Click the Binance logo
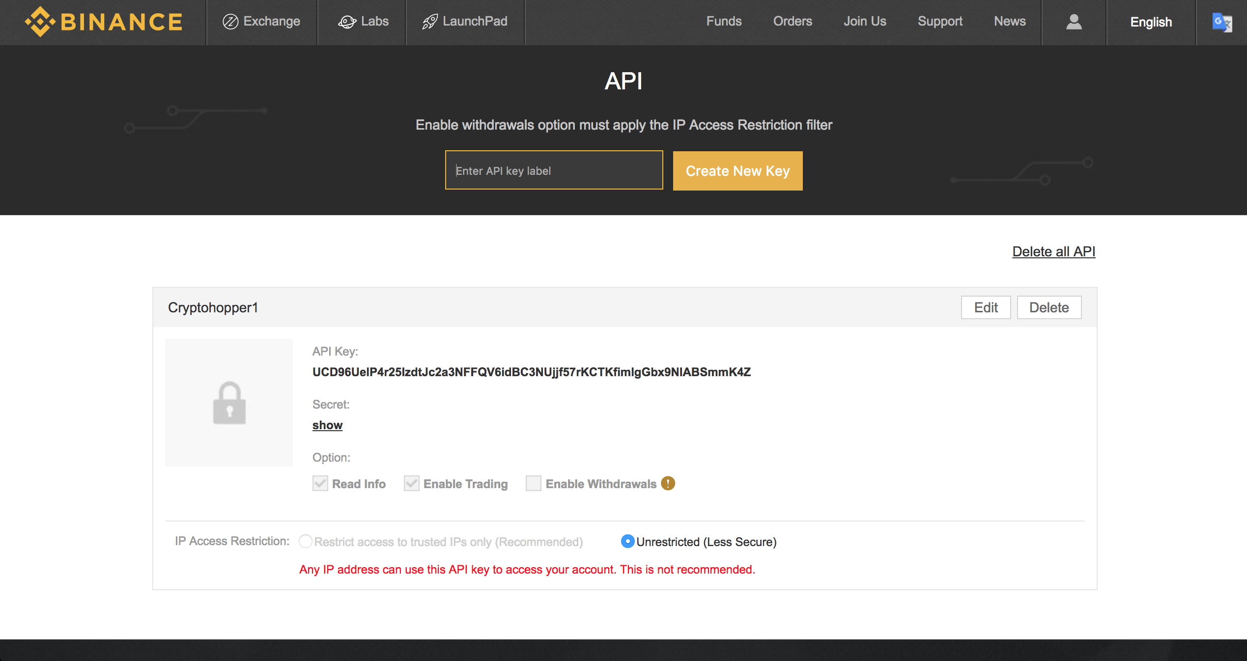Image resolution: width=1247 pixels, height=661 pixels. 104,22
